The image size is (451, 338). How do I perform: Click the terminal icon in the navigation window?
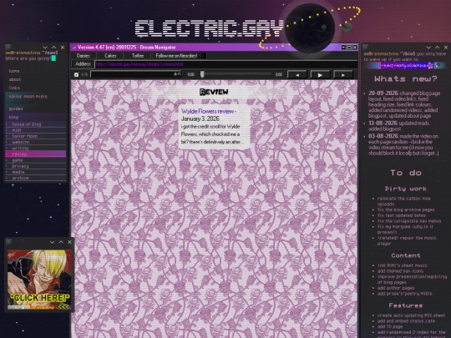click(8, 47)
